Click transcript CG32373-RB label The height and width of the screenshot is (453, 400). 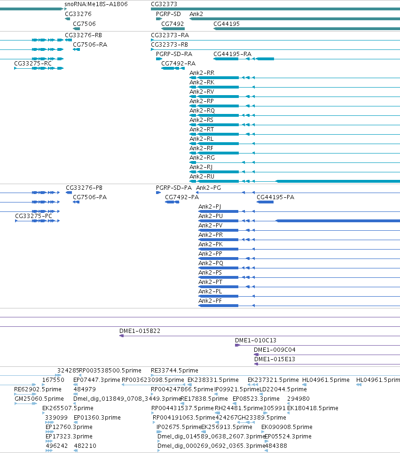pyautogui.click(x=169, y=45)
